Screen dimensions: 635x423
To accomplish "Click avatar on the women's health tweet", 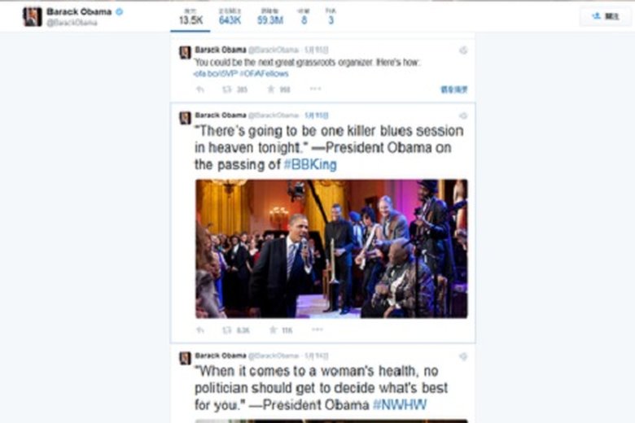I will tap(185, 358).
